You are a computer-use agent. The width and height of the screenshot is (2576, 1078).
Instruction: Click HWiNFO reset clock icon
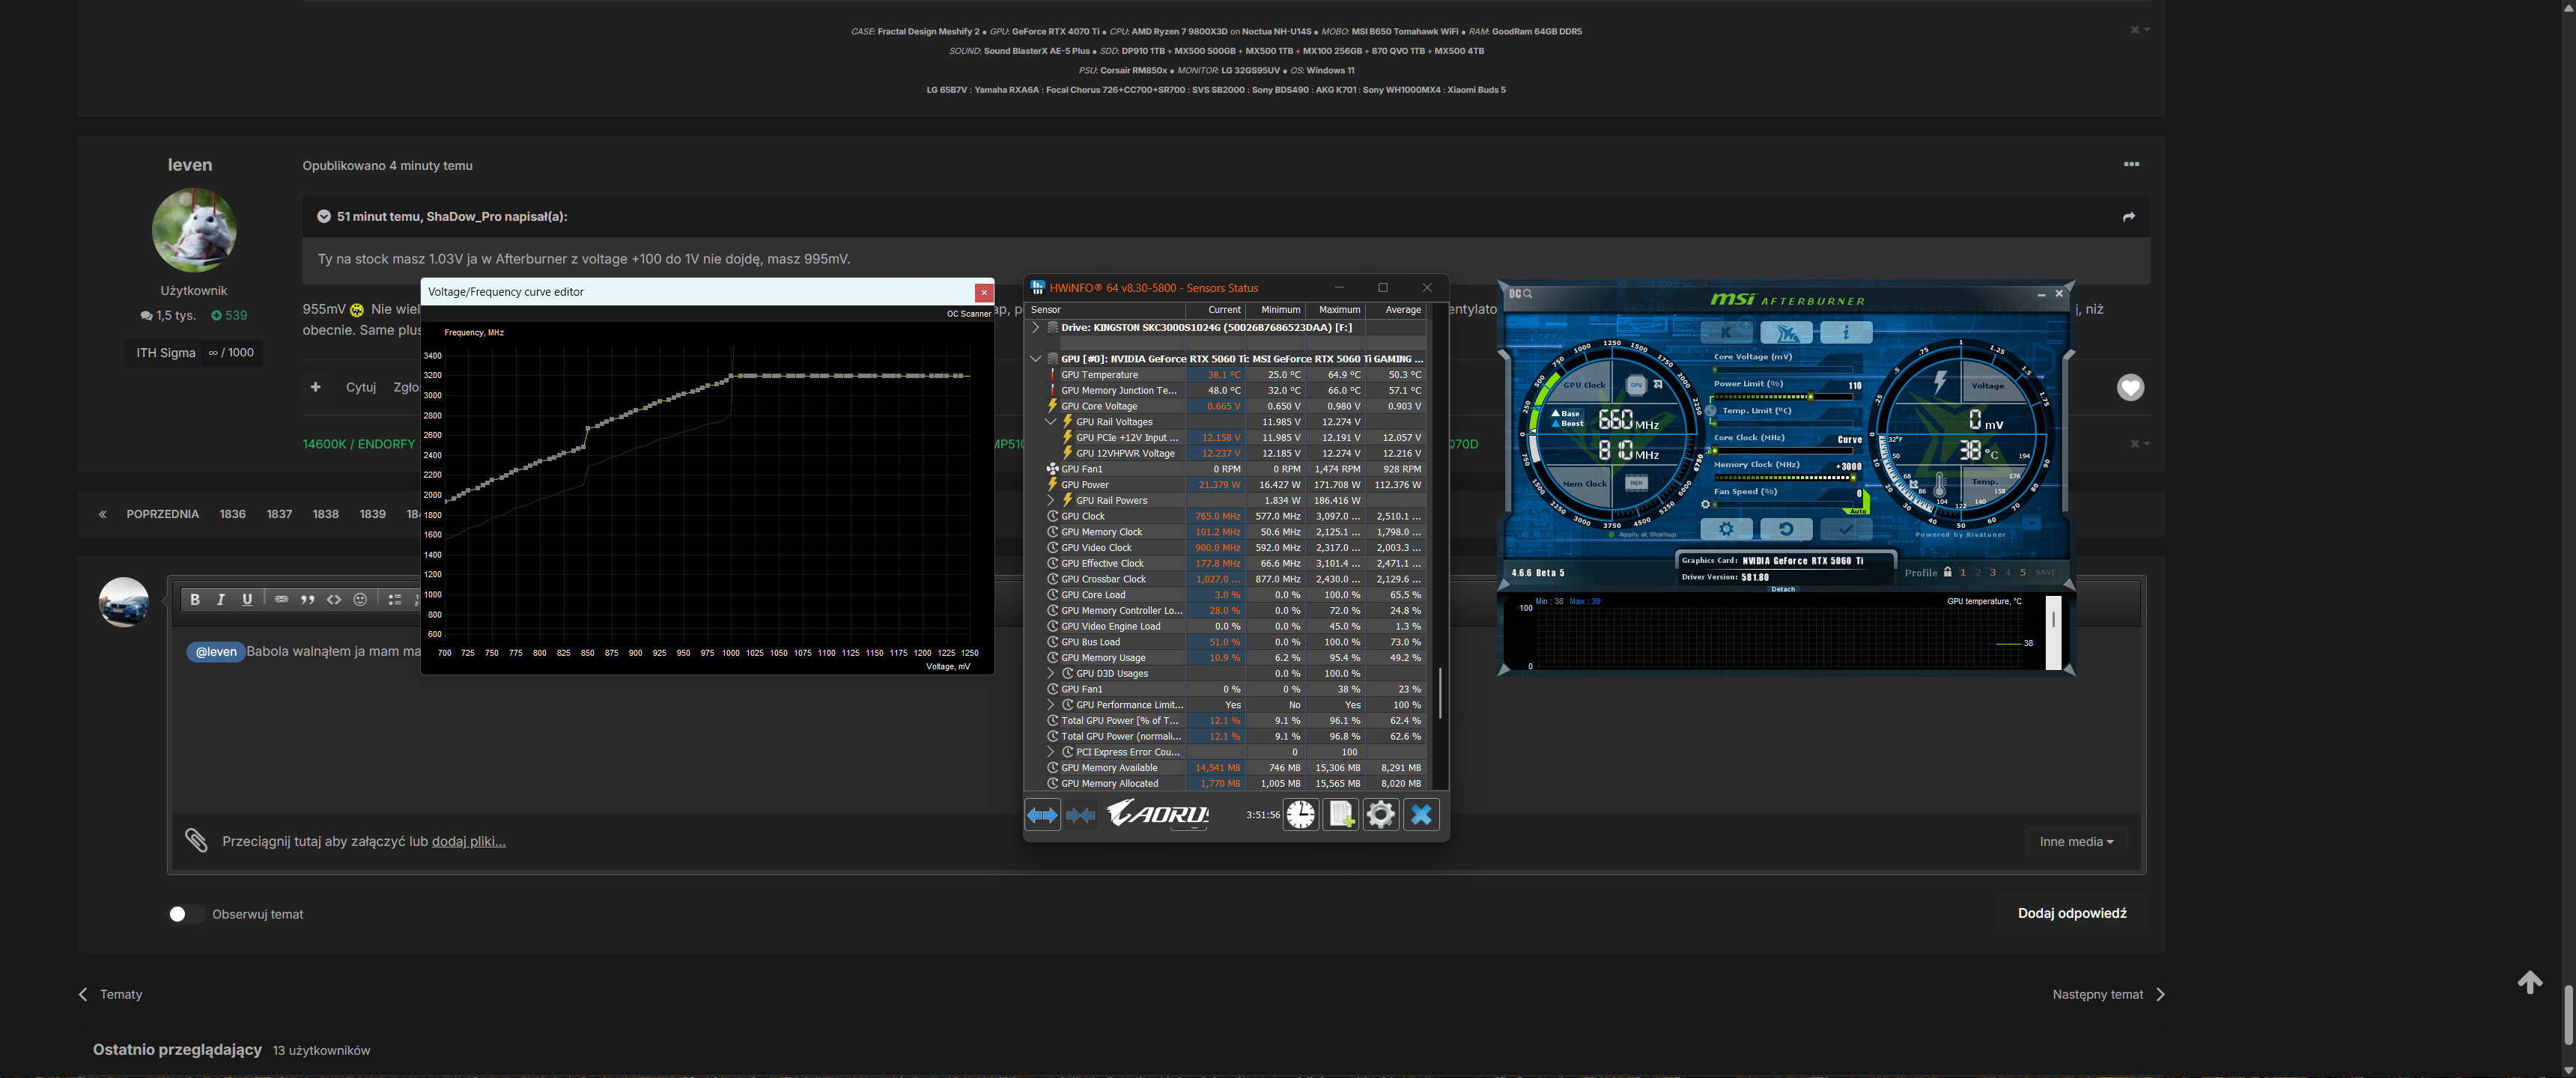(x=1300, y=815)
